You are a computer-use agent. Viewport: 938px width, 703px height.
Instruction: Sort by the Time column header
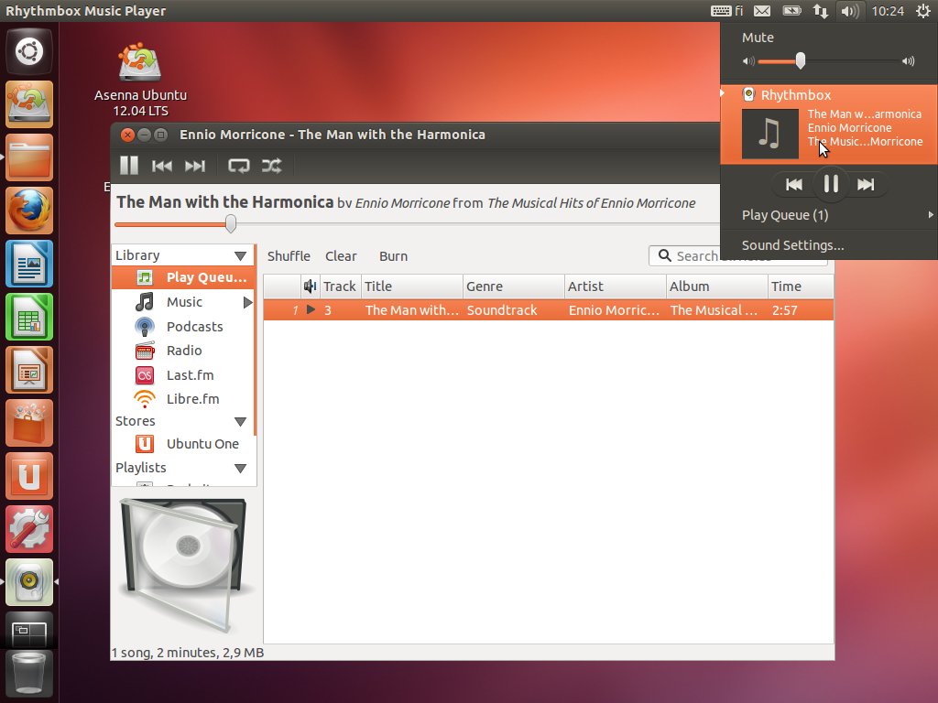[x=801, y=287]
